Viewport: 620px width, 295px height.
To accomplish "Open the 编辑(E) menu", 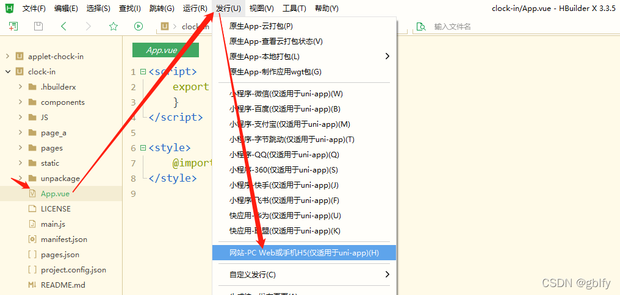I will click(66, 9).
